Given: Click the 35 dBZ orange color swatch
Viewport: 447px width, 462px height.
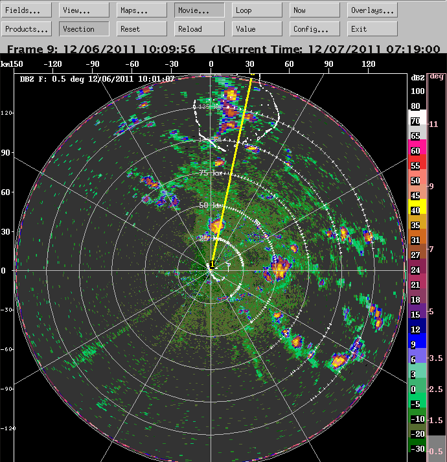Looking at the screenshot, I should pos(417,222).
